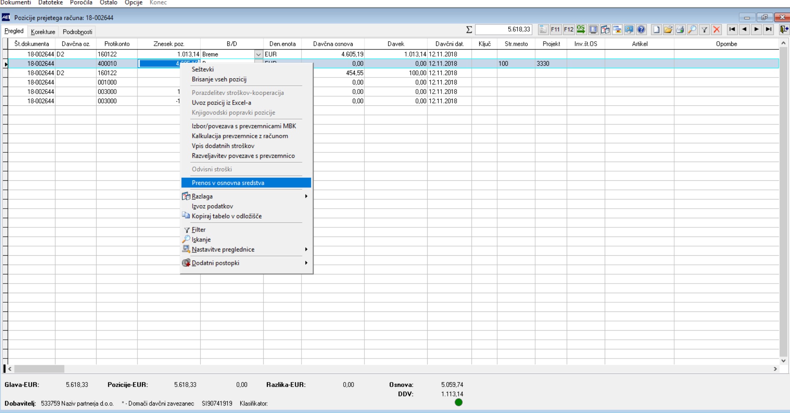Click the green OS transfer icon
The height and width of the screenshot is (413, 790).
[581, 30]
